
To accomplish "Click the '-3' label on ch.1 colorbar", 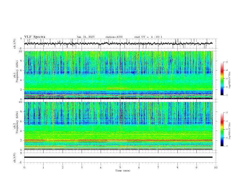I will pyautogui.click(x=226, y=62).
